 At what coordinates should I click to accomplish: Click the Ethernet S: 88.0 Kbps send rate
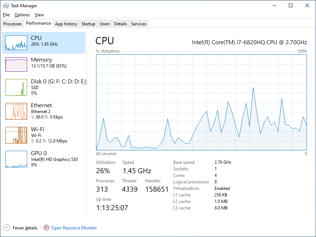(37, 117)
